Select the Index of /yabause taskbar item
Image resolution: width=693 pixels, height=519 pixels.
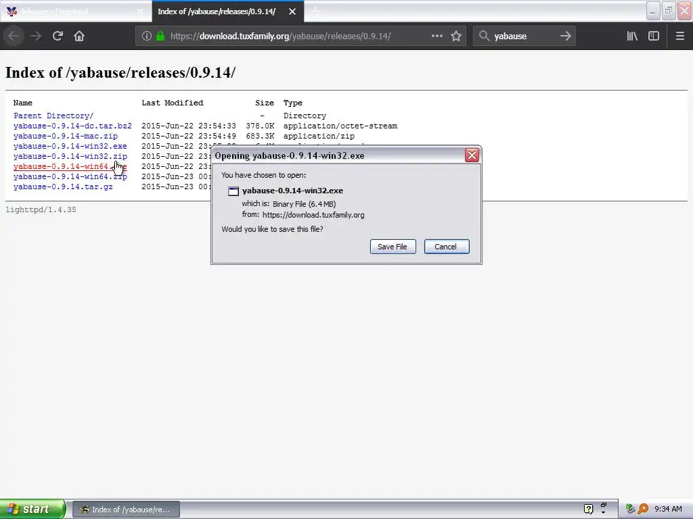(126, 510)
